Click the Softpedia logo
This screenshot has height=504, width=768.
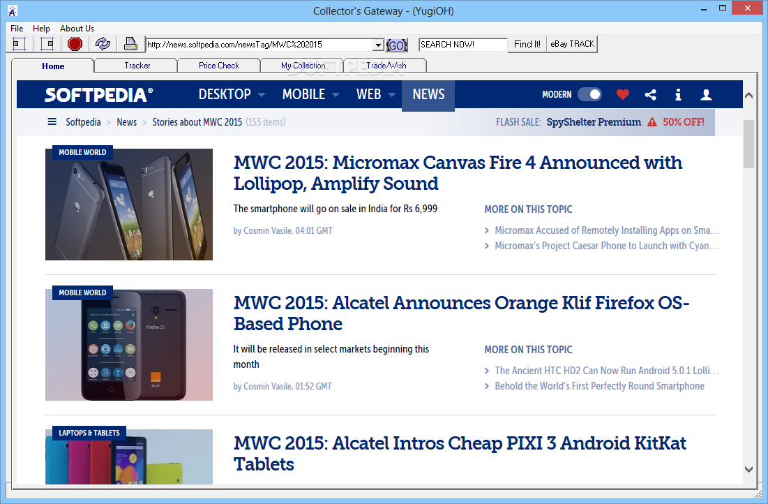point(98,95)
